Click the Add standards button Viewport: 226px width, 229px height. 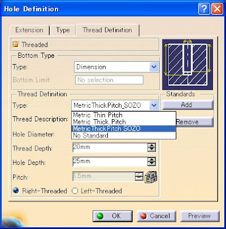click(x=187, y=105)
